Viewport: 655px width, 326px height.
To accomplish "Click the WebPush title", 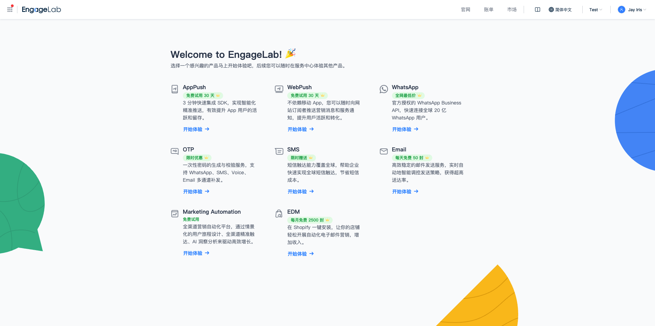I will tap(299, 87).
